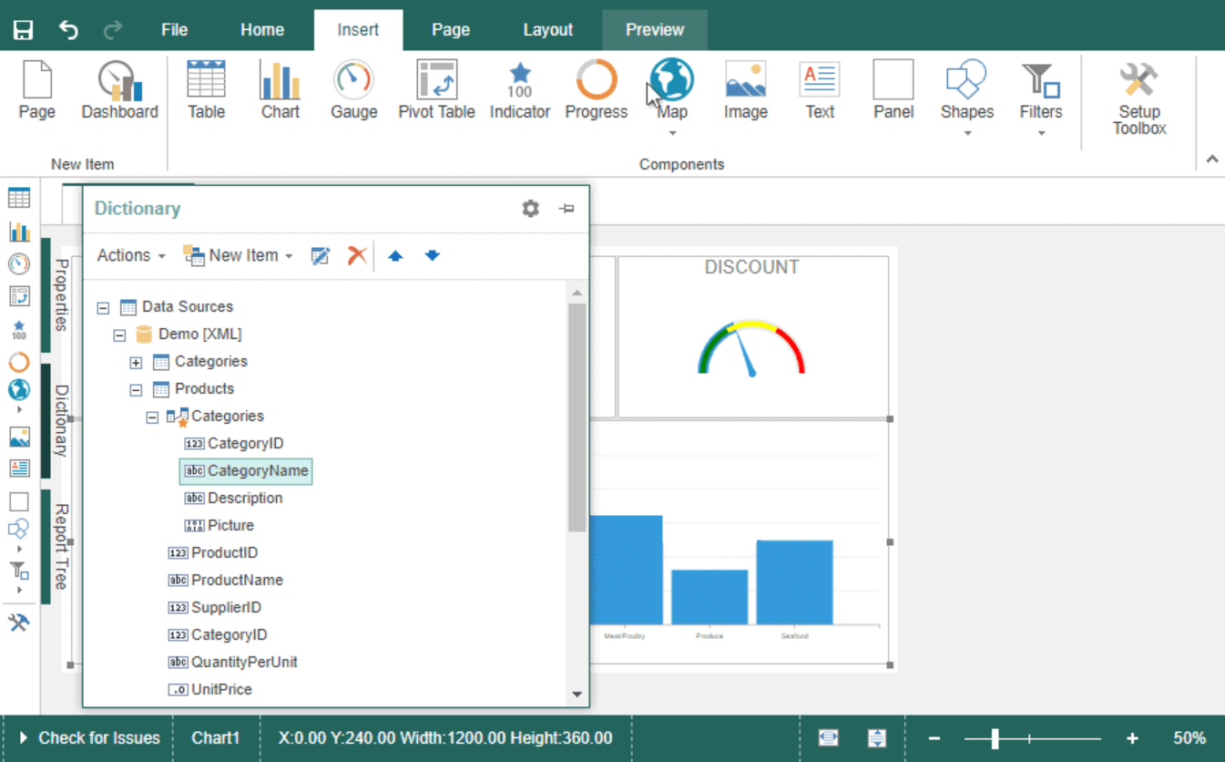
Task: Select gauge tool in left sidebar
Action: click(19, 263)
